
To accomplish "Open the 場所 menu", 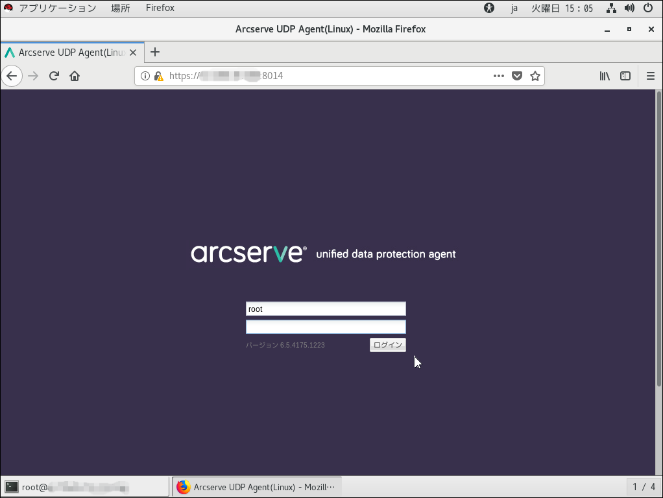I will [121, 8].
